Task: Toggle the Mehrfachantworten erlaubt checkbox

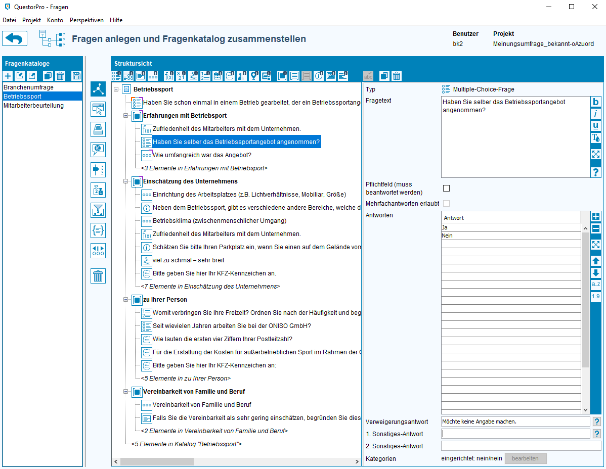Action: [x=446, y=203]
